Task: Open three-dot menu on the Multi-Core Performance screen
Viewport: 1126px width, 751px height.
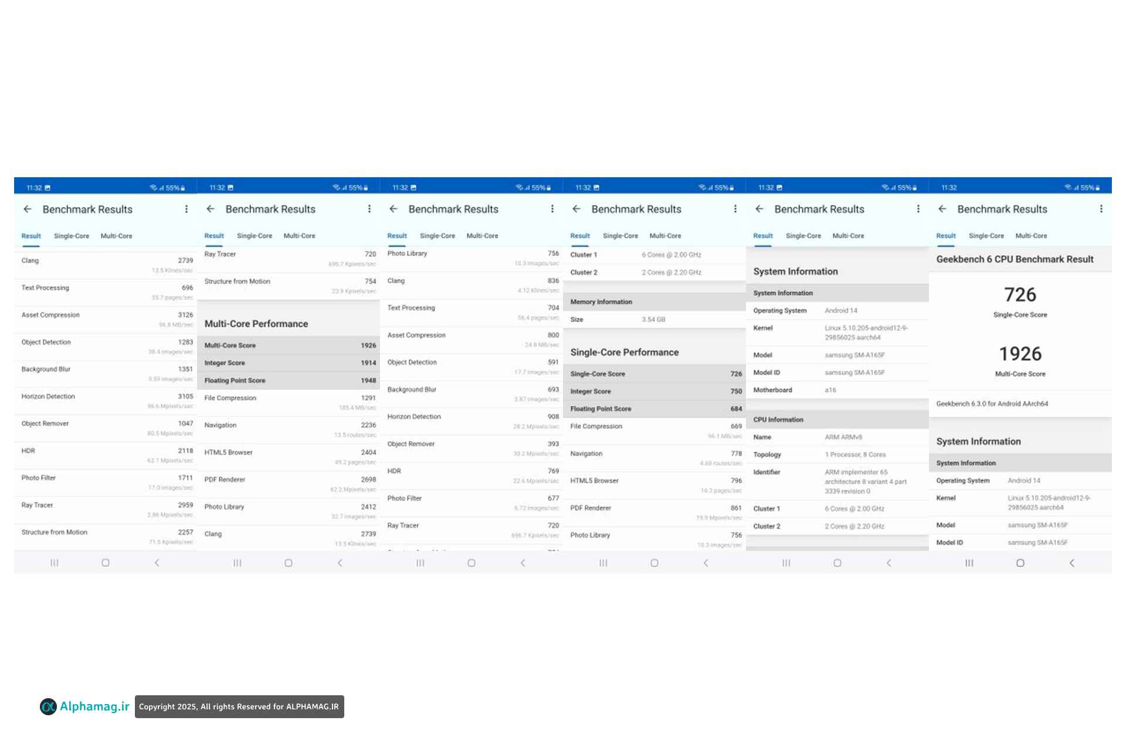Action: [369, 209]
